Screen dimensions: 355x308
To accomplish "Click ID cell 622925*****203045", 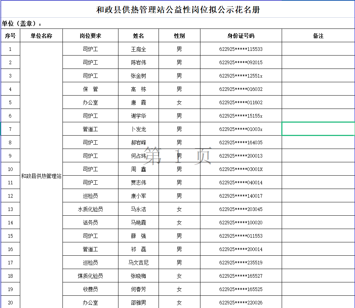I will click(241, 209).
